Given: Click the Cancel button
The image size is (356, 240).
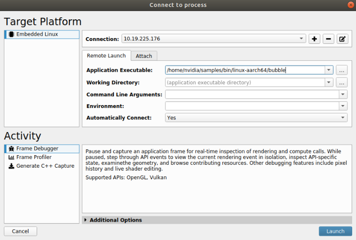Looking at the screenshot, I should point(20,231).
